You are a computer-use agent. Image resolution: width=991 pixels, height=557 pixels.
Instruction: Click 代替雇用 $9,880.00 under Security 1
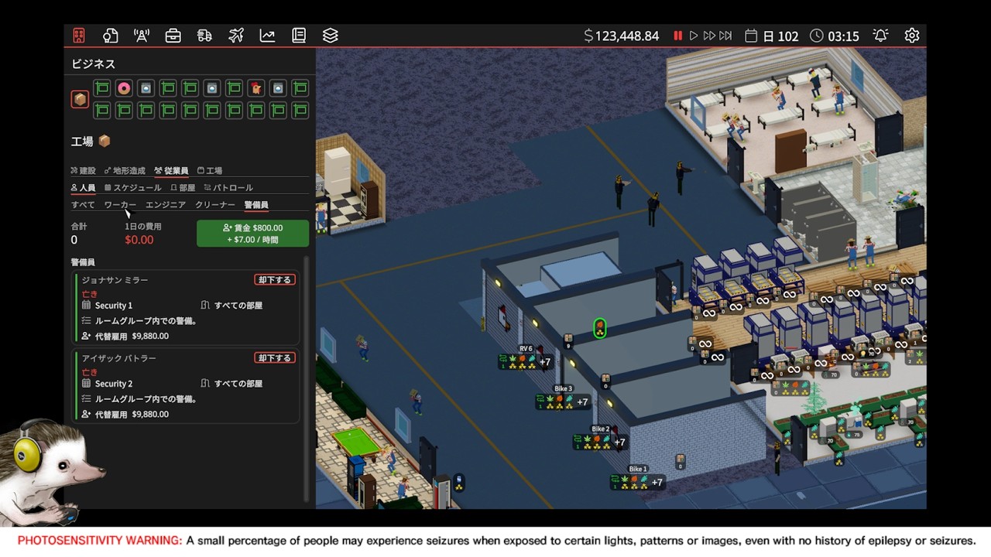[x=125, y=337]
